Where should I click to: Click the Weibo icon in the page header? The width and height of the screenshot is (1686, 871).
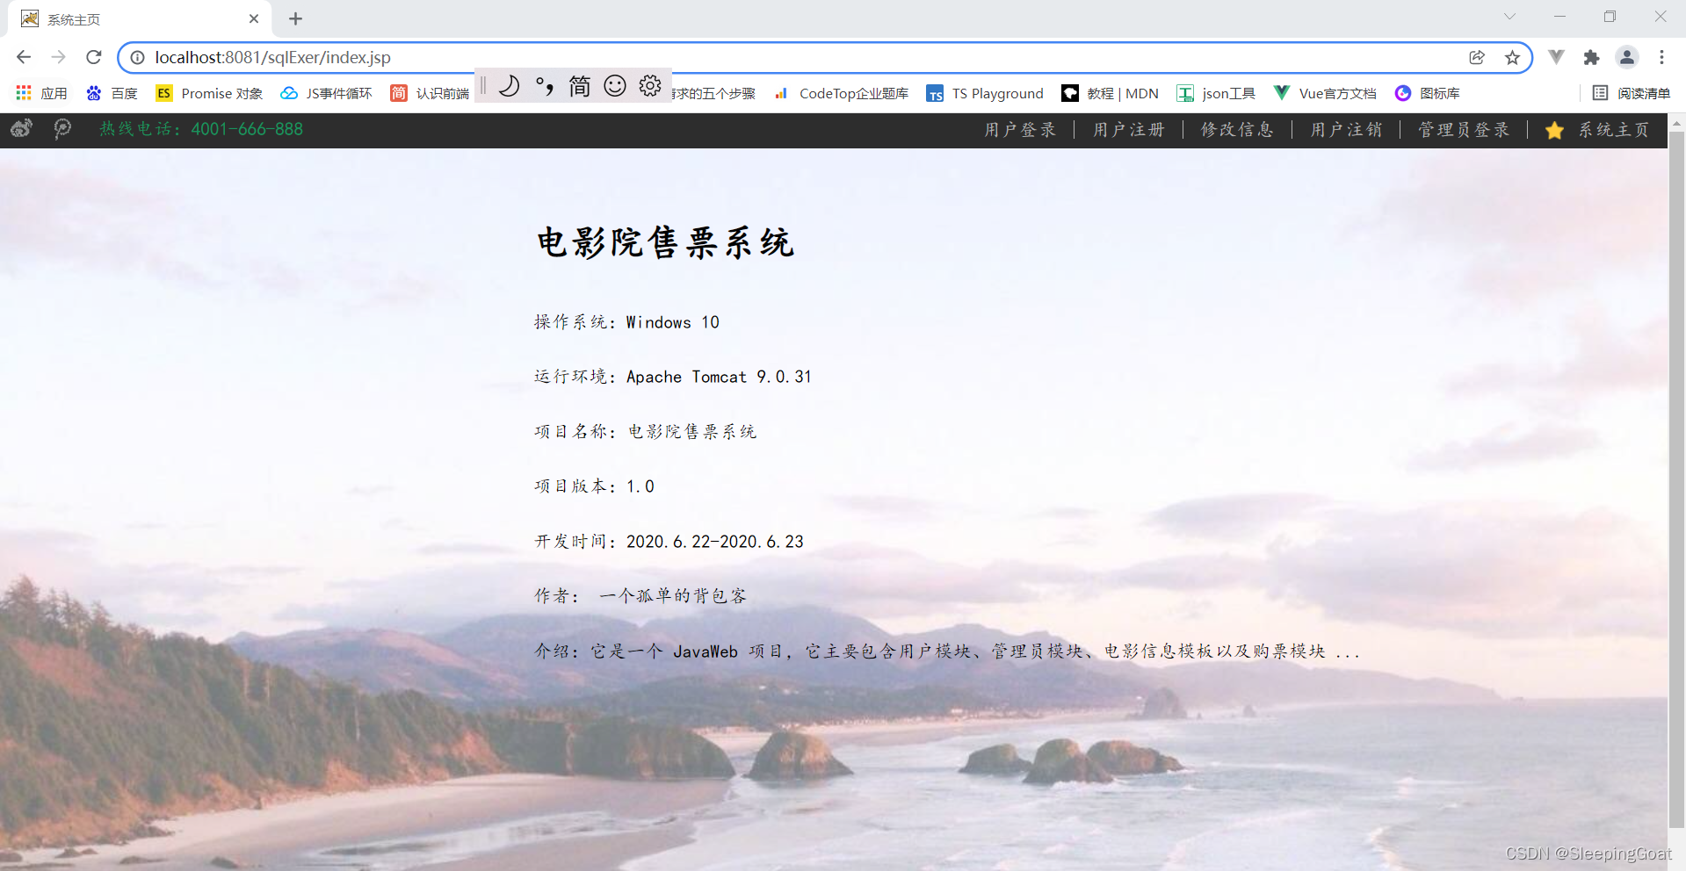pos(21,129)
